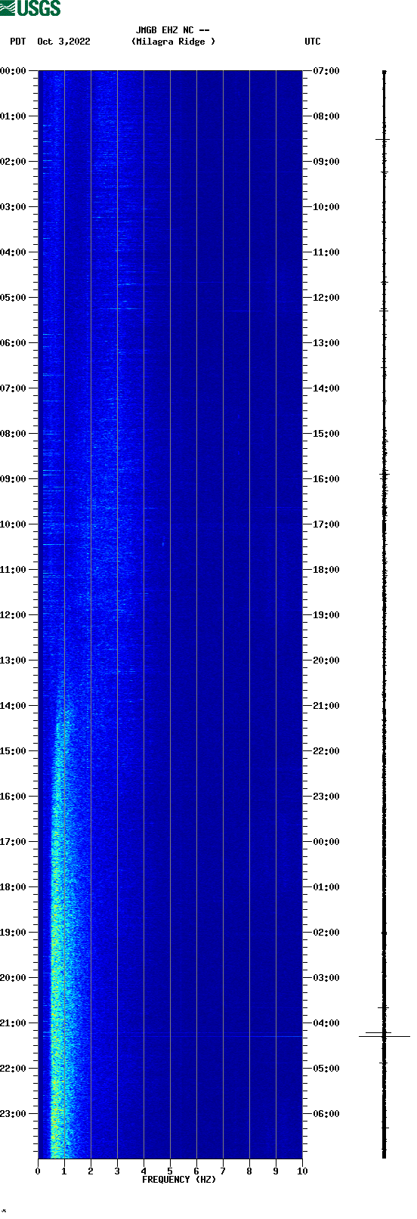Click the 10:00 UTC time label
Screen dimensions: 417x1219
pyautogui.click(x=326, y=207)
